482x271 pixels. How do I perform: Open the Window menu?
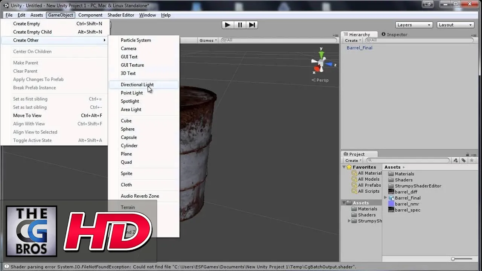pos(148,15)
